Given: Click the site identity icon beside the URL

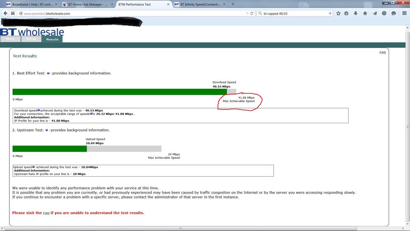Looking at the screenshot, I should 21,13.
